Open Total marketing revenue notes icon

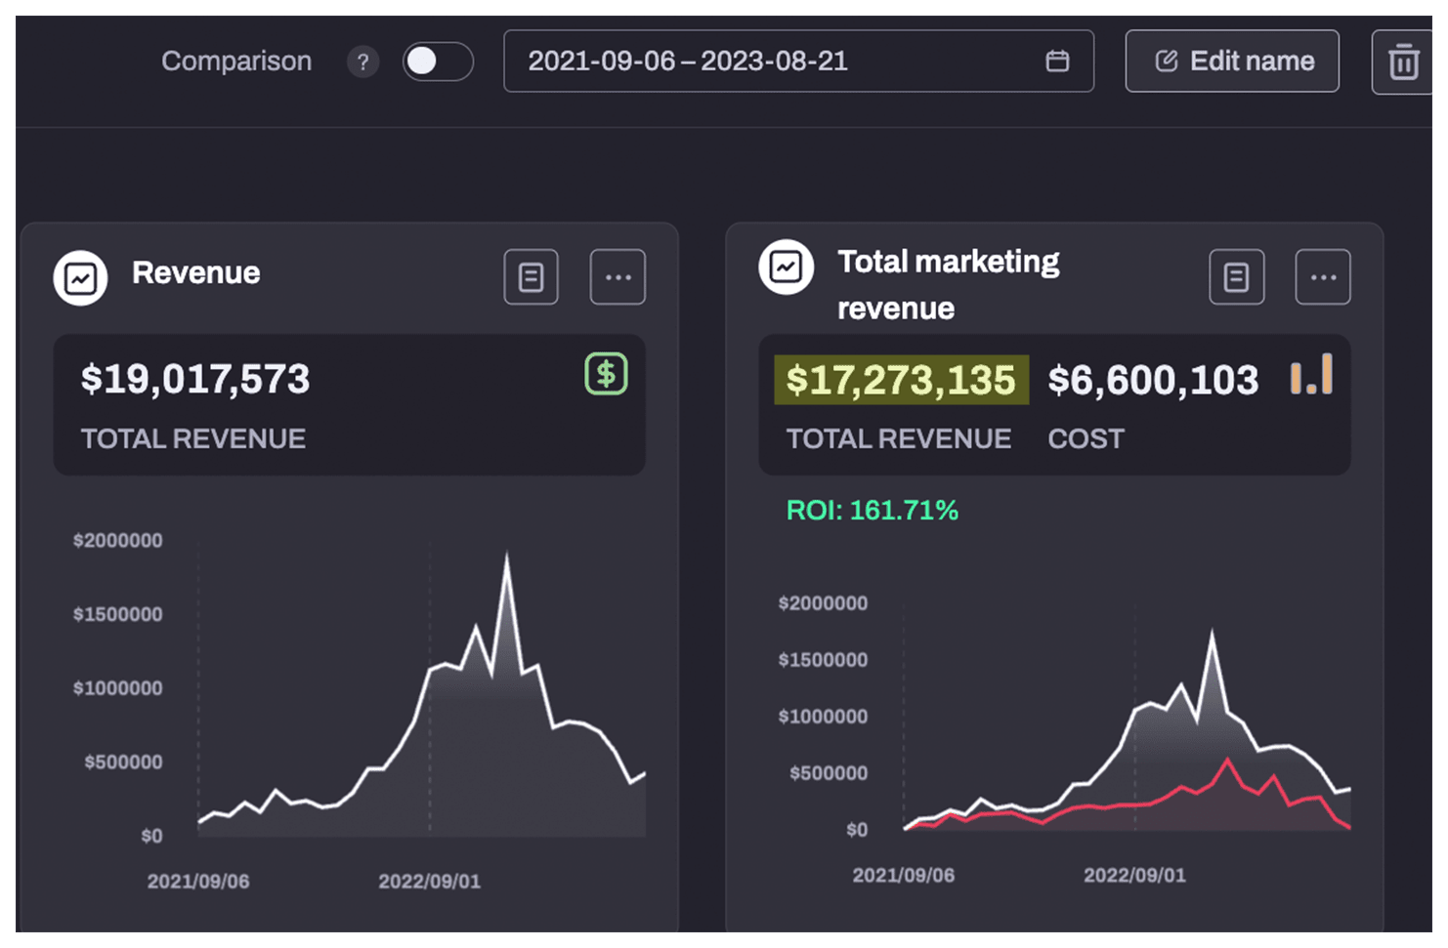(1237, 277)
